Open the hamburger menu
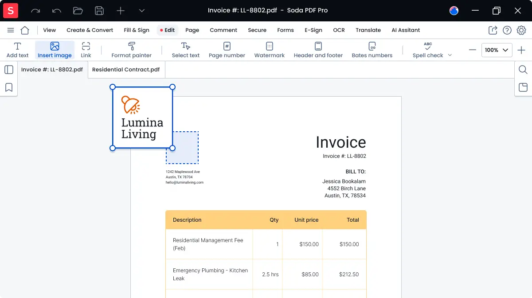Viewport: 532px width, 298px height. [11, 30]
